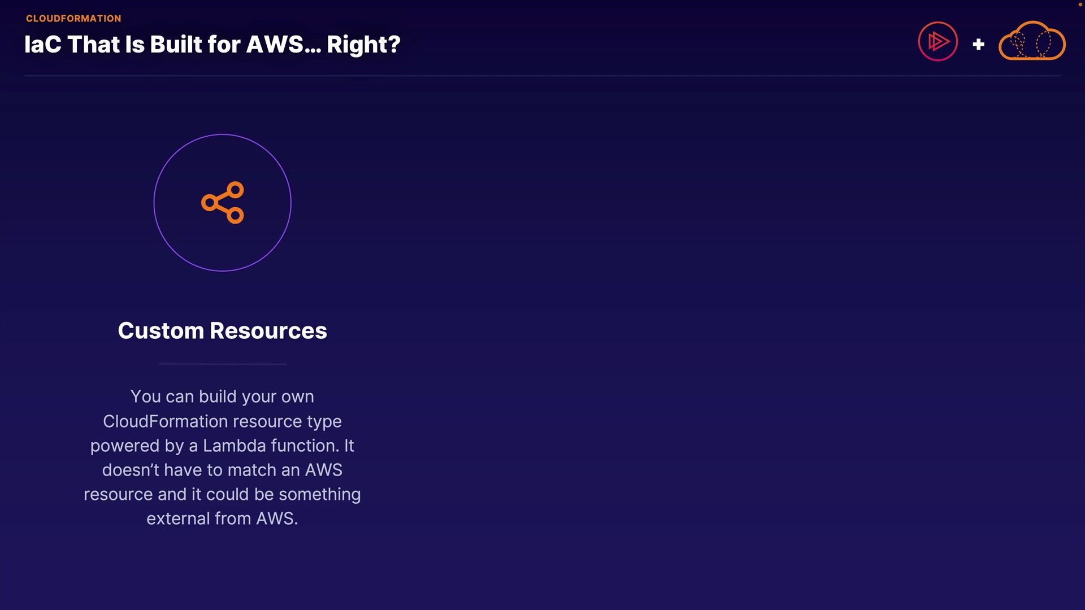Click the short divider under Custom Resources
Image resolution: width=1085 pixels, height=610 pixels.
pos(222,364)
